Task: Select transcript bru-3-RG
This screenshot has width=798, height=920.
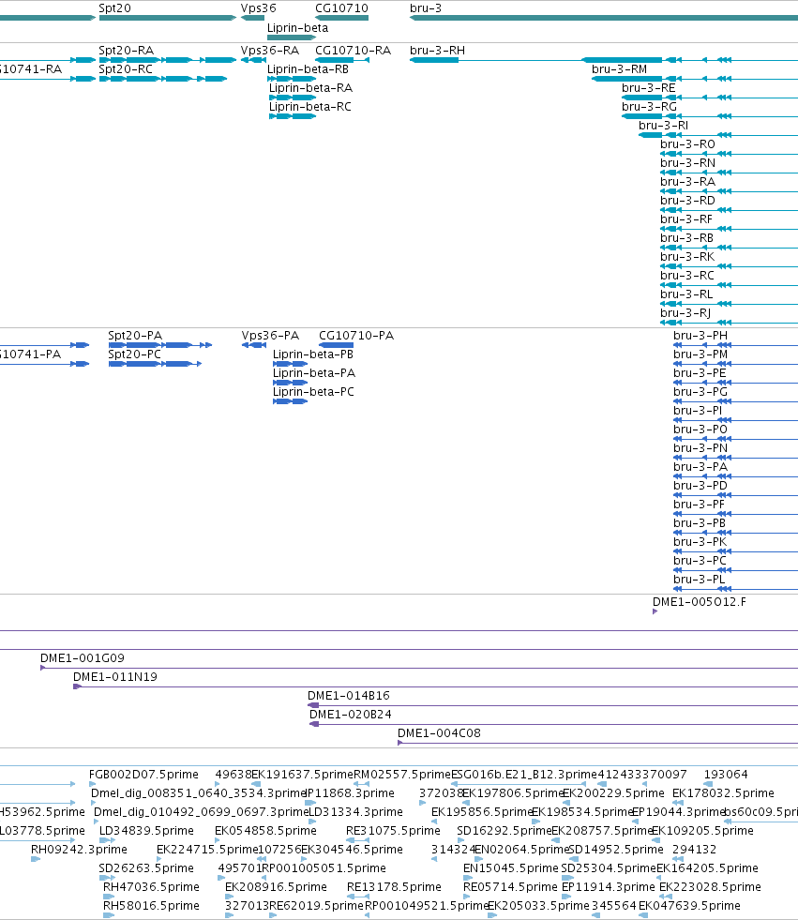Action: (x=649, y=107)
